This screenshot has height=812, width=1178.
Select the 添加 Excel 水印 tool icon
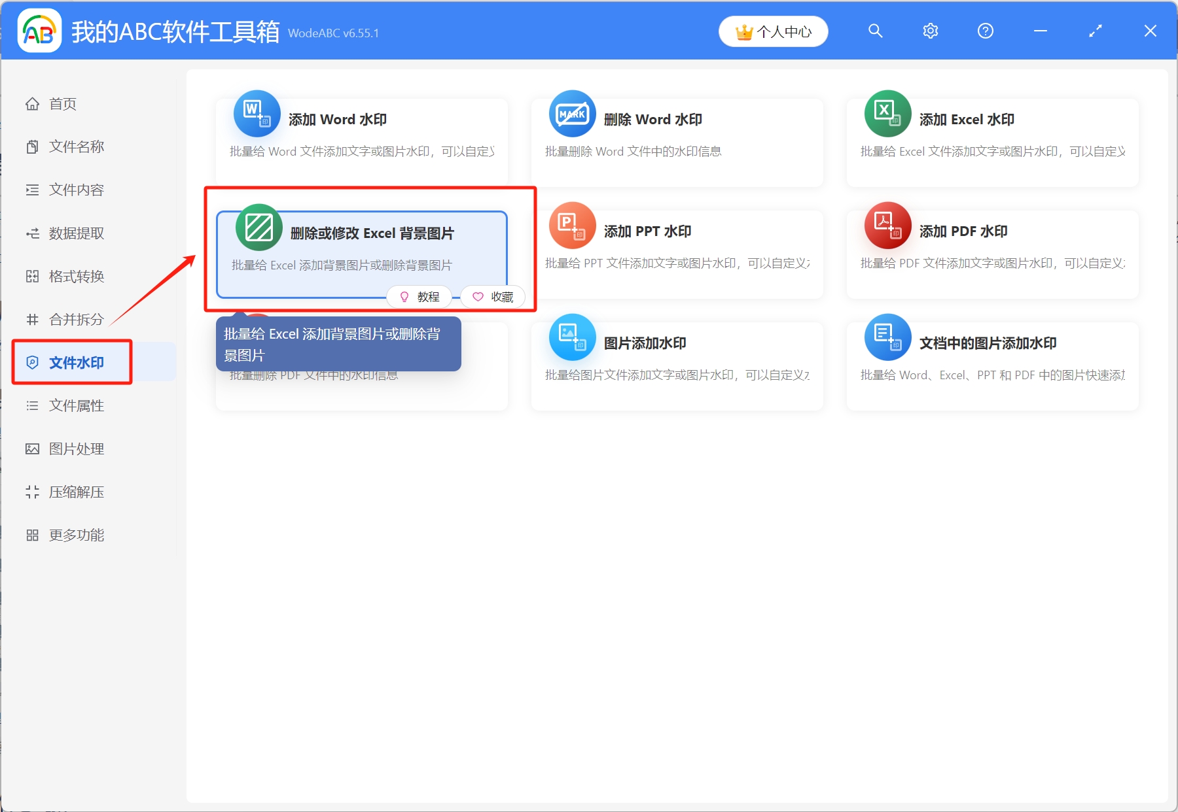887,114
